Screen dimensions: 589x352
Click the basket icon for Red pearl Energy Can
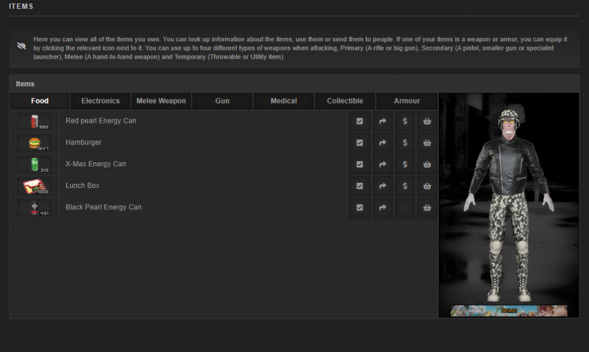point(427,121)
